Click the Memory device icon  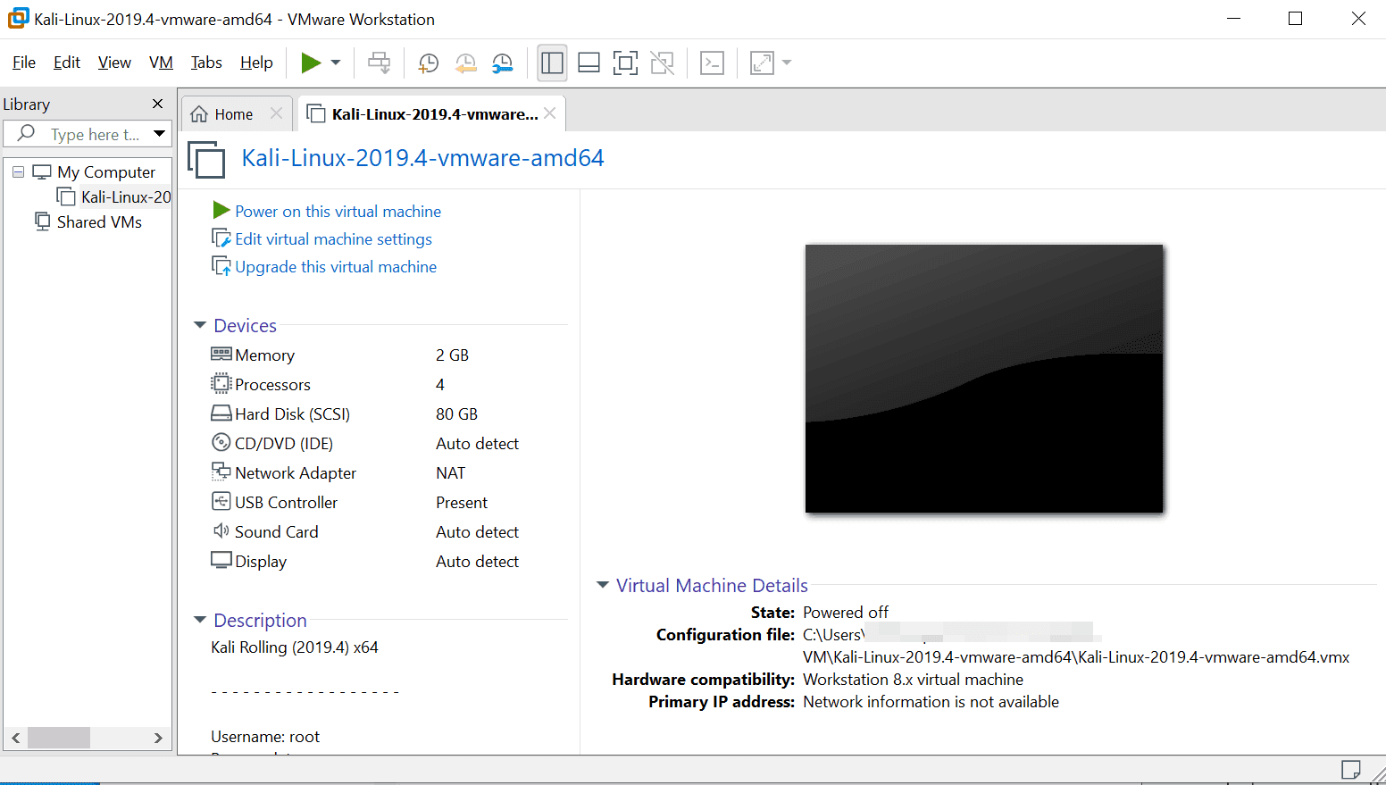221,354
